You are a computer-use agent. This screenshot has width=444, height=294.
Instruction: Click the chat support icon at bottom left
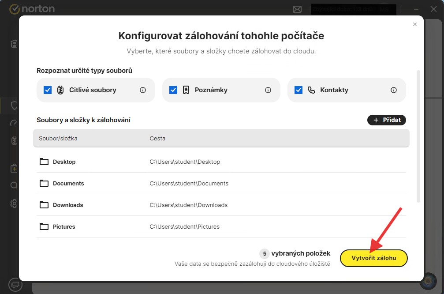point(15,284)
